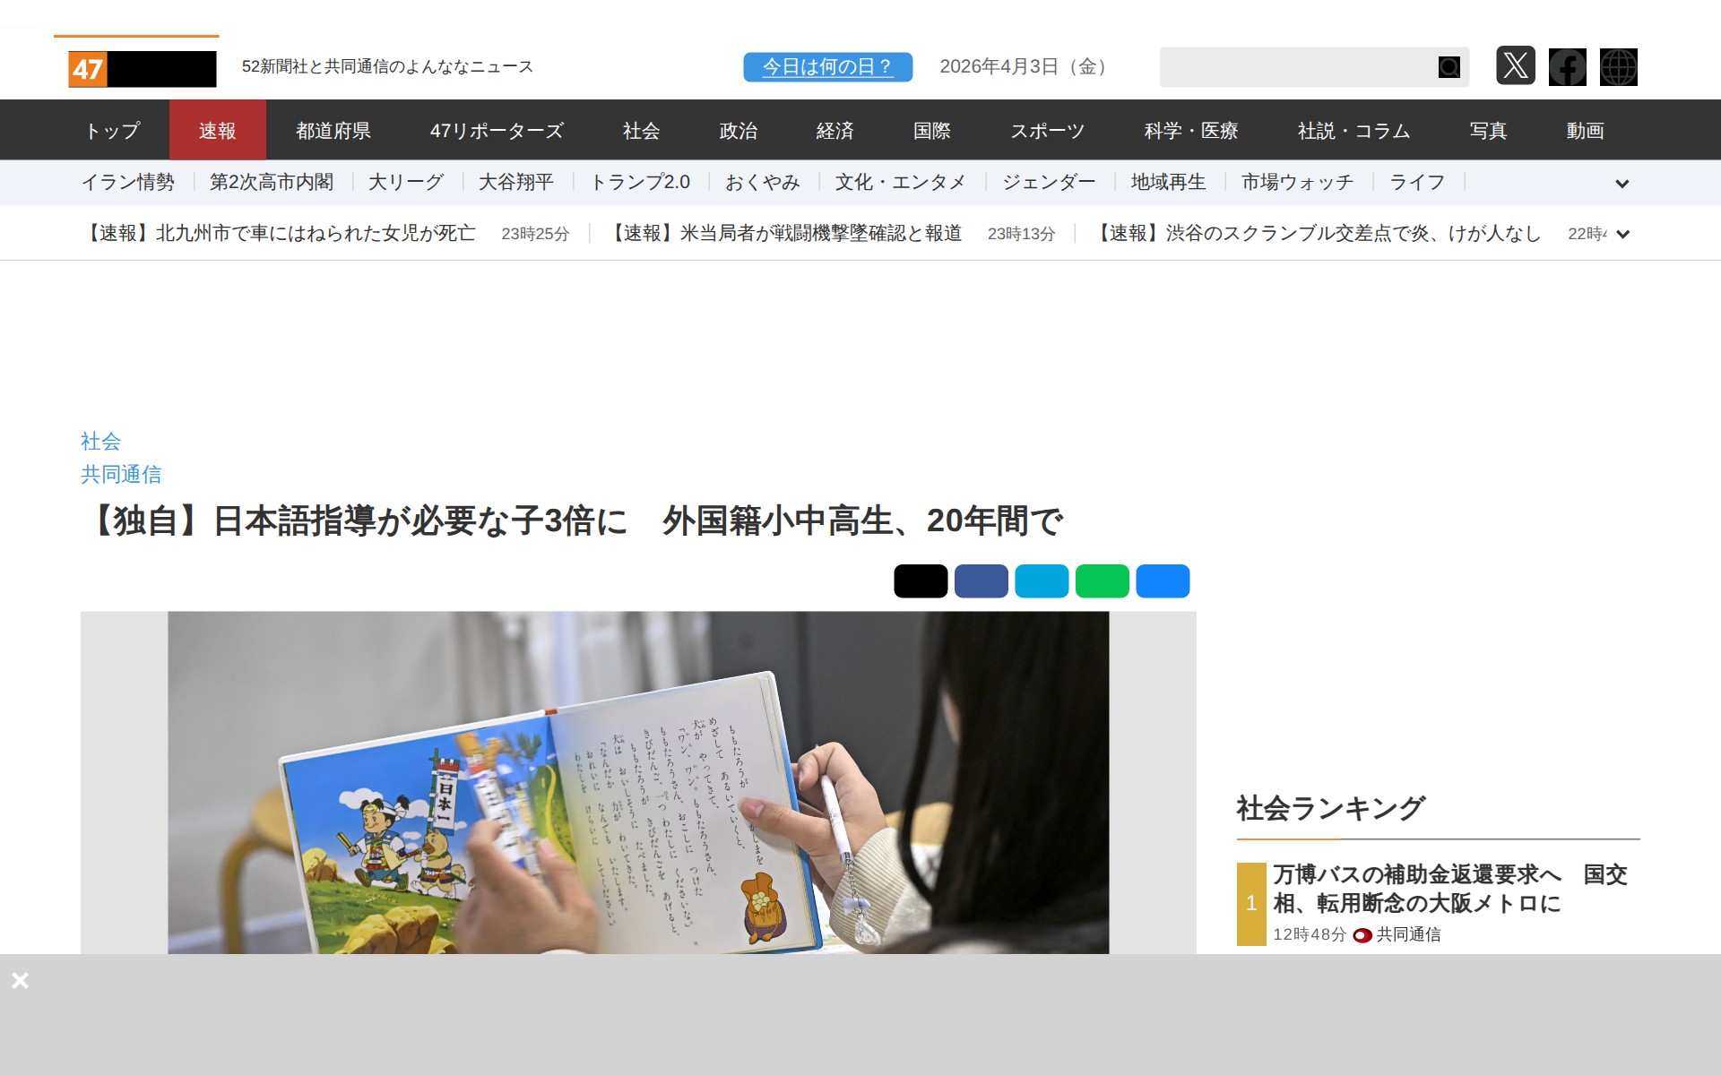Click the search magnifier icon
Viewport: 1721px width, 1075px height.
tap(1449, 67)
